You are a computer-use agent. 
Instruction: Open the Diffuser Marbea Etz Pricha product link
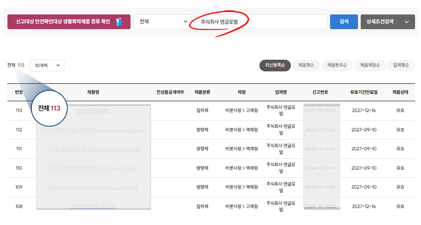pyautogui.click(x=93, y=130)
